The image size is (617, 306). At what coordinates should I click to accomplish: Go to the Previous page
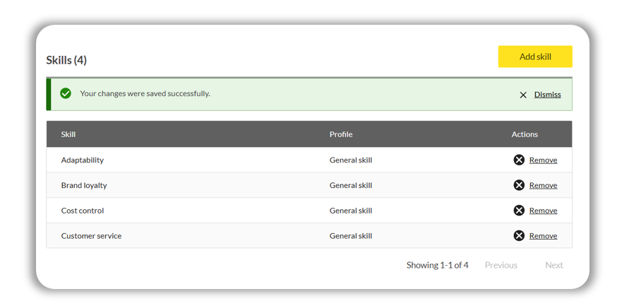pyautogui.click(x=501, y=266)
